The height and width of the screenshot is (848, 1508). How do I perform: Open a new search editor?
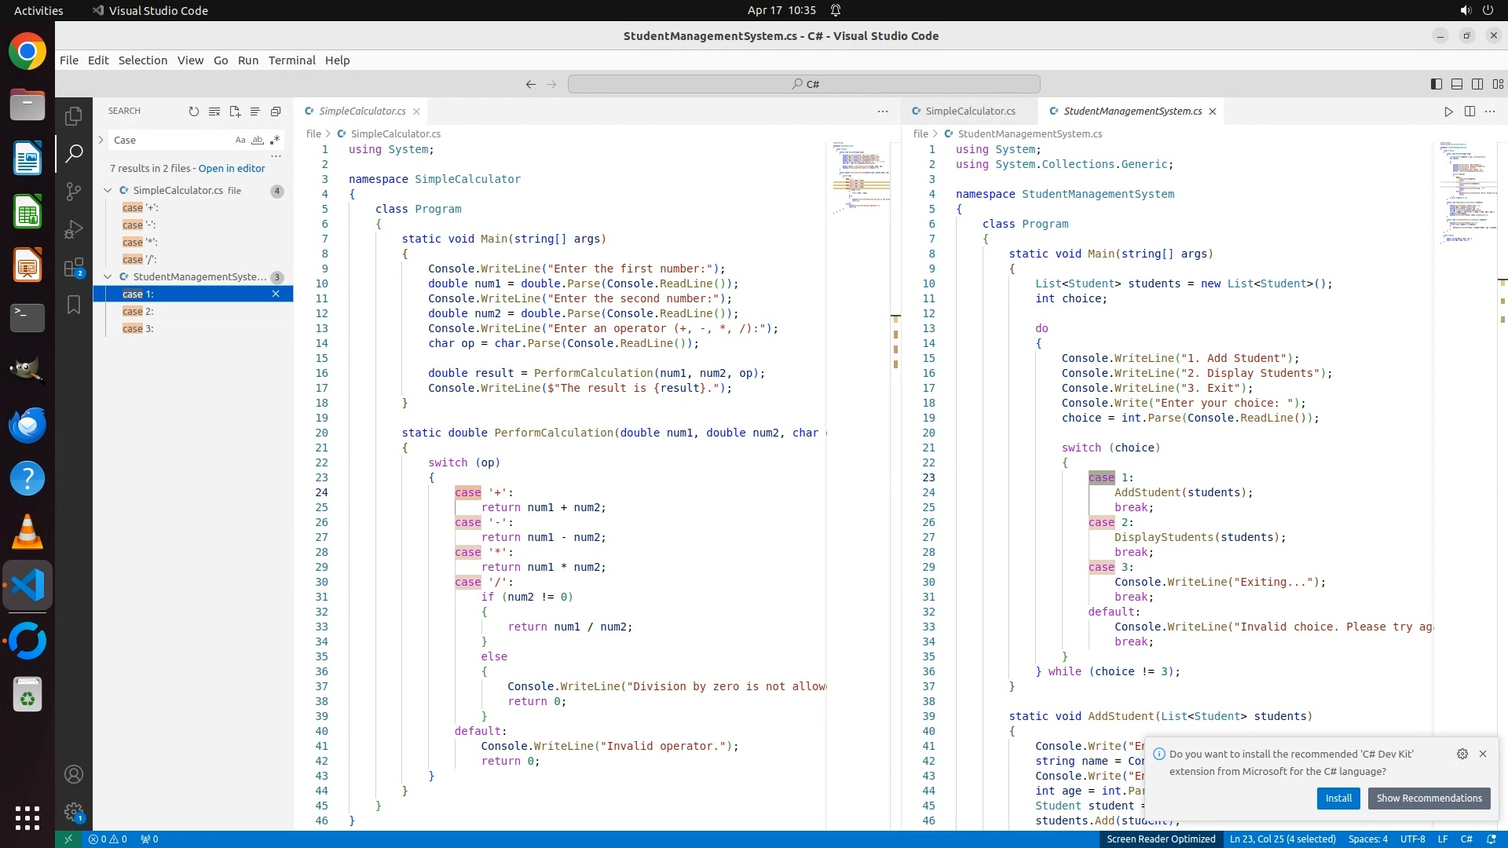click(x=235, y=111)
